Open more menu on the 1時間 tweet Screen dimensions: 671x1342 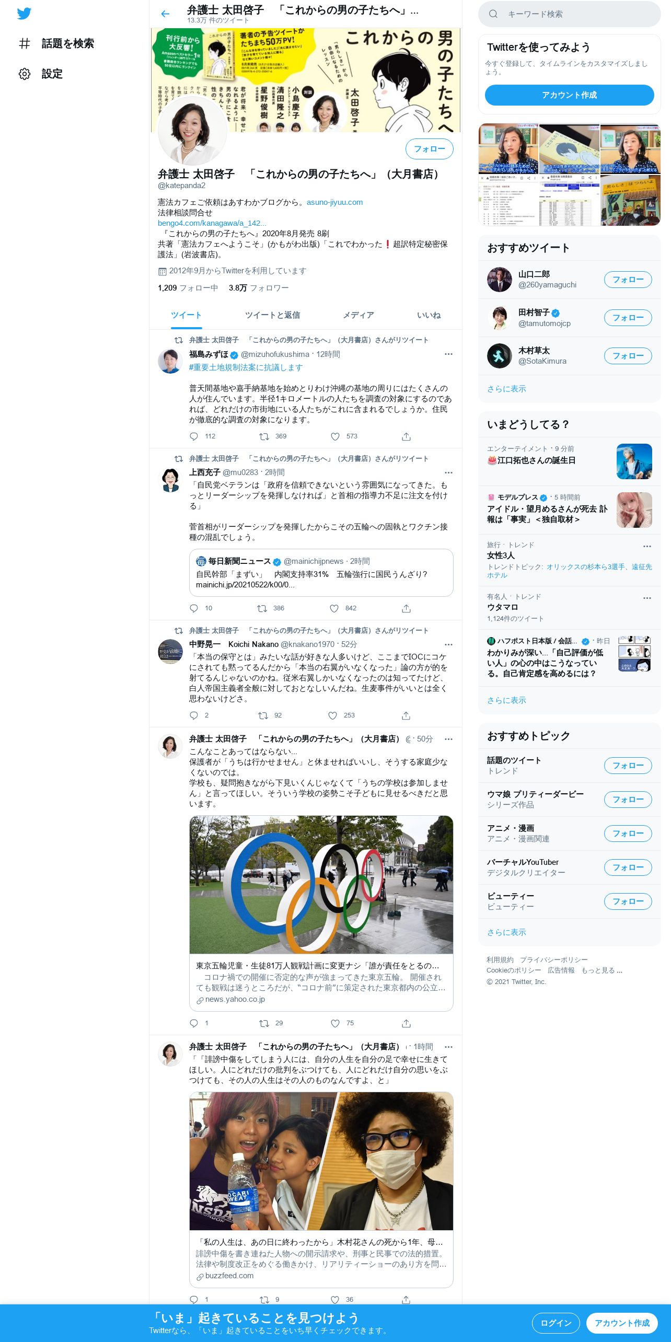448,1047
